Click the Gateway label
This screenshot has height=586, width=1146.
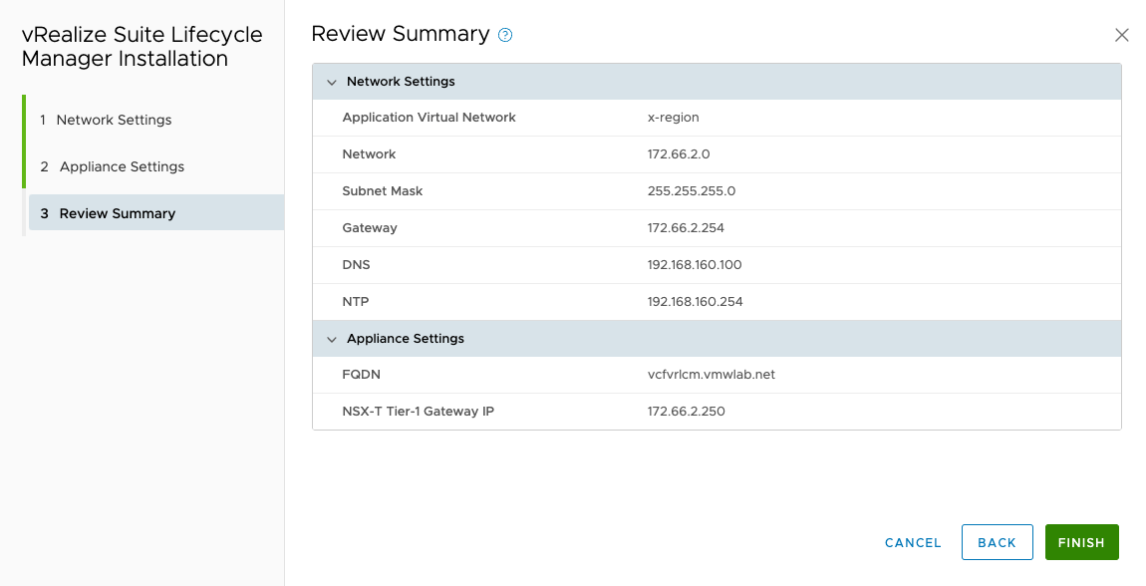370,228
